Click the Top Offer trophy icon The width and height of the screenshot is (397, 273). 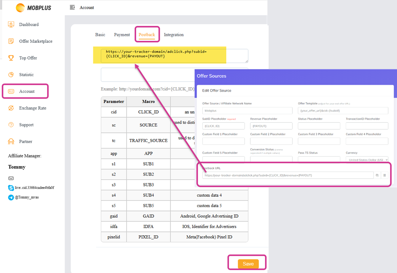(12, 58)
